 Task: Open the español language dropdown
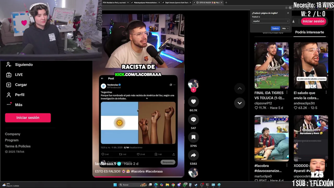click(x=271, y=21)
